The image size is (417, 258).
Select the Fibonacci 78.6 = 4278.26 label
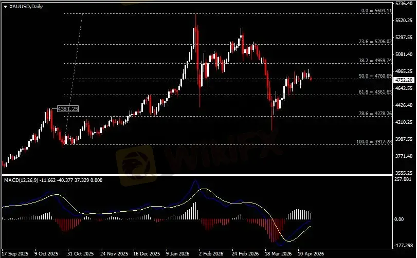pyautogui.click(x=375, y=113)
